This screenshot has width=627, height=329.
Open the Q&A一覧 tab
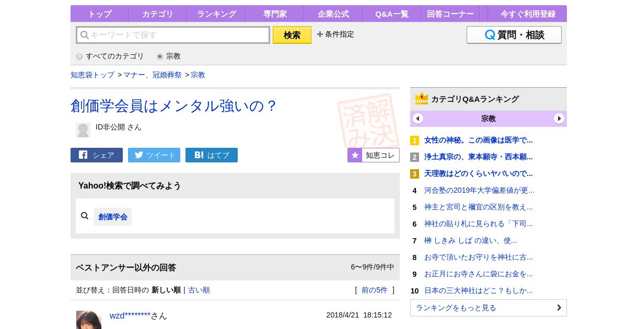click(391, 14)
